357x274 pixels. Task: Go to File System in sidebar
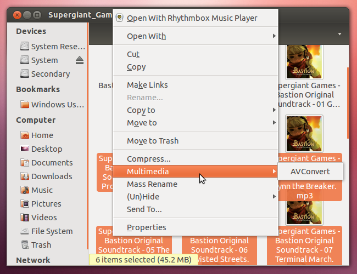click(x=52, y=231)
